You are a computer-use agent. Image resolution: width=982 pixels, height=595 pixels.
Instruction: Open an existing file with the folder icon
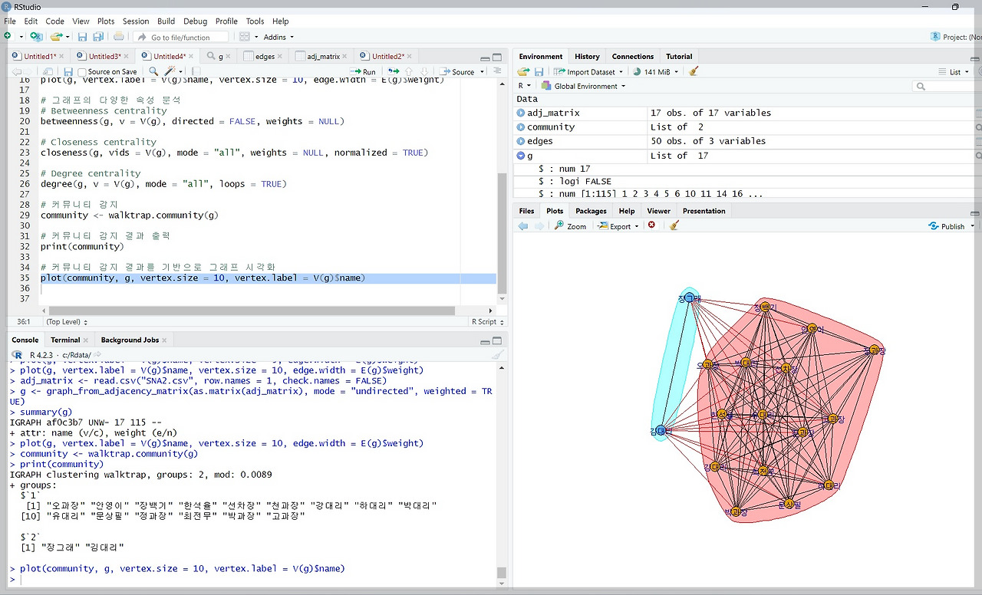point(56,37)
